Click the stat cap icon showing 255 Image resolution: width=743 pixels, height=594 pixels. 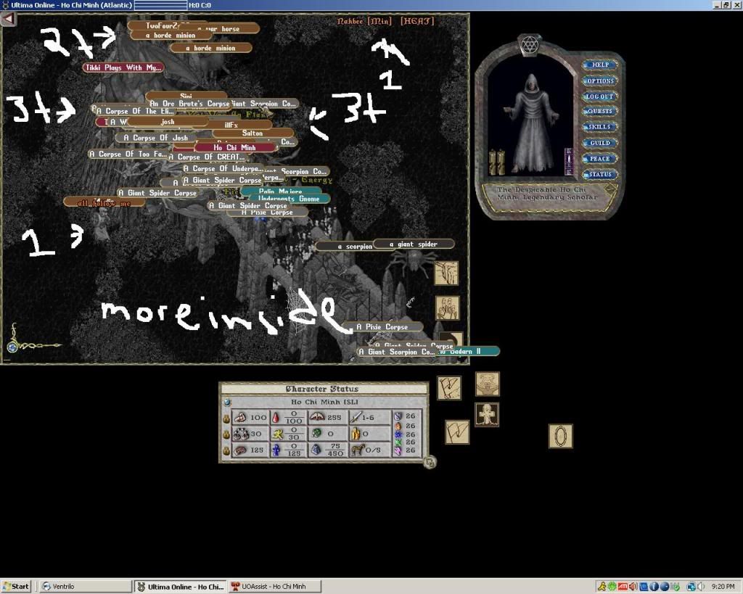point(317,417)
